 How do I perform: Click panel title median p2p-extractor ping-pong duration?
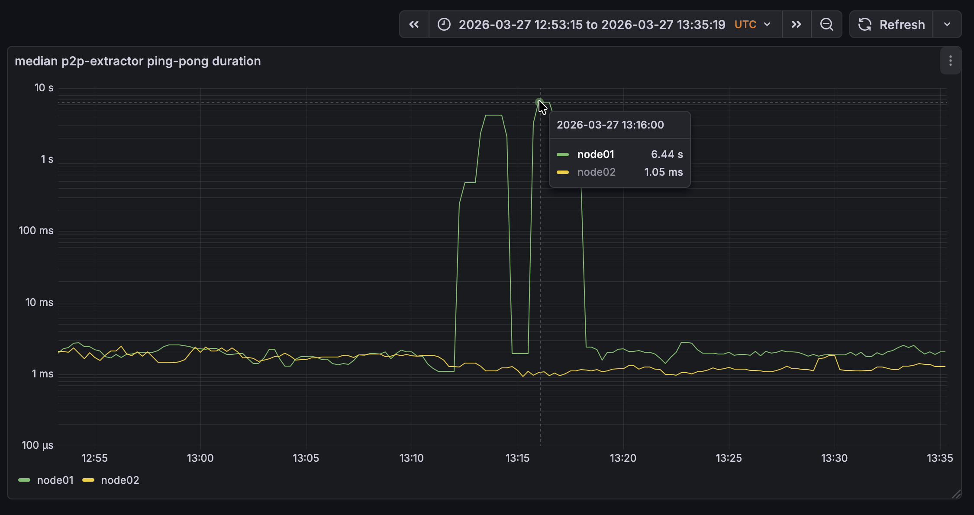pyautogui.click(x=138, y=61)
